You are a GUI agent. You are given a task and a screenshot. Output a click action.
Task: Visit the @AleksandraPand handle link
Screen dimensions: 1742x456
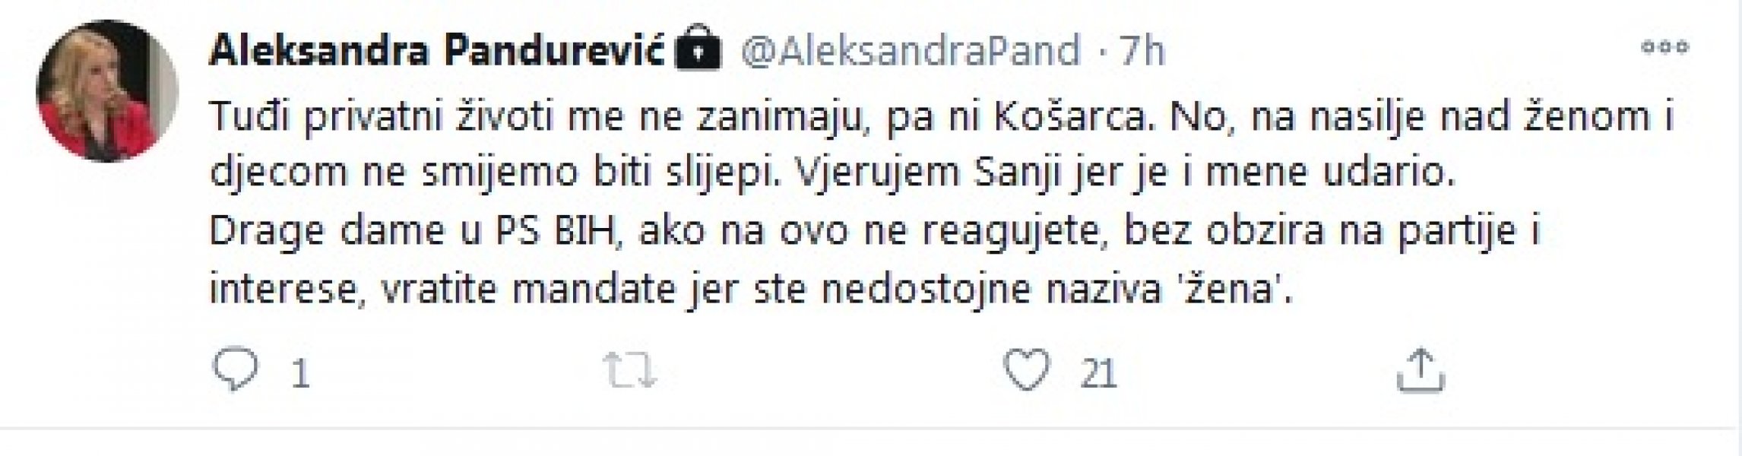(909, 52)
